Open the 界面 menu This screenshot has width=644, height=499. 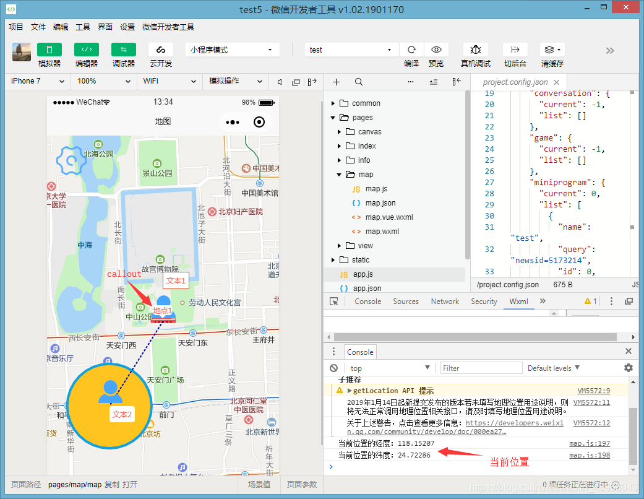tap(105, 27)
